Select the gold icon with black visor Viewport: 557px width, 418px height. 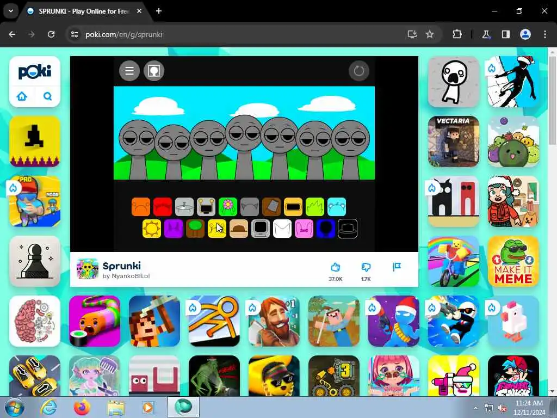click(x=293, y=207)
